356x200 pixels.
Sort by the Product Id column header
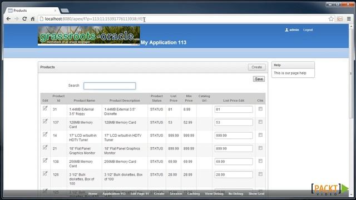58,98
